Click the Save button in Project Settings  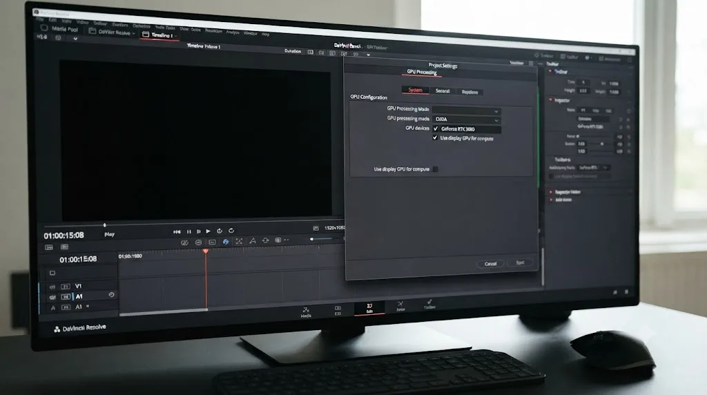[520, 262]
